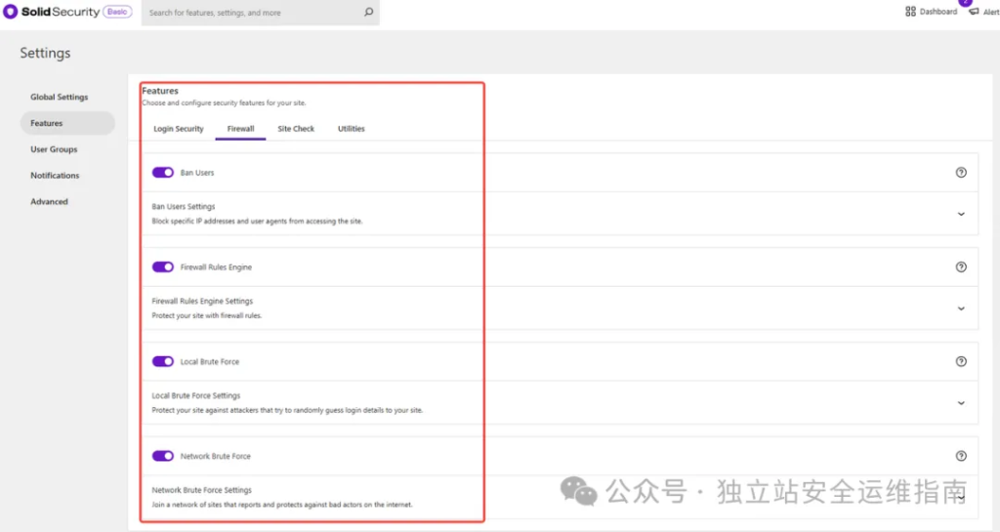Viewport: 1000px width, 532px height.
Task: Open the Dashboard grid icon
Action: [911, 12]
